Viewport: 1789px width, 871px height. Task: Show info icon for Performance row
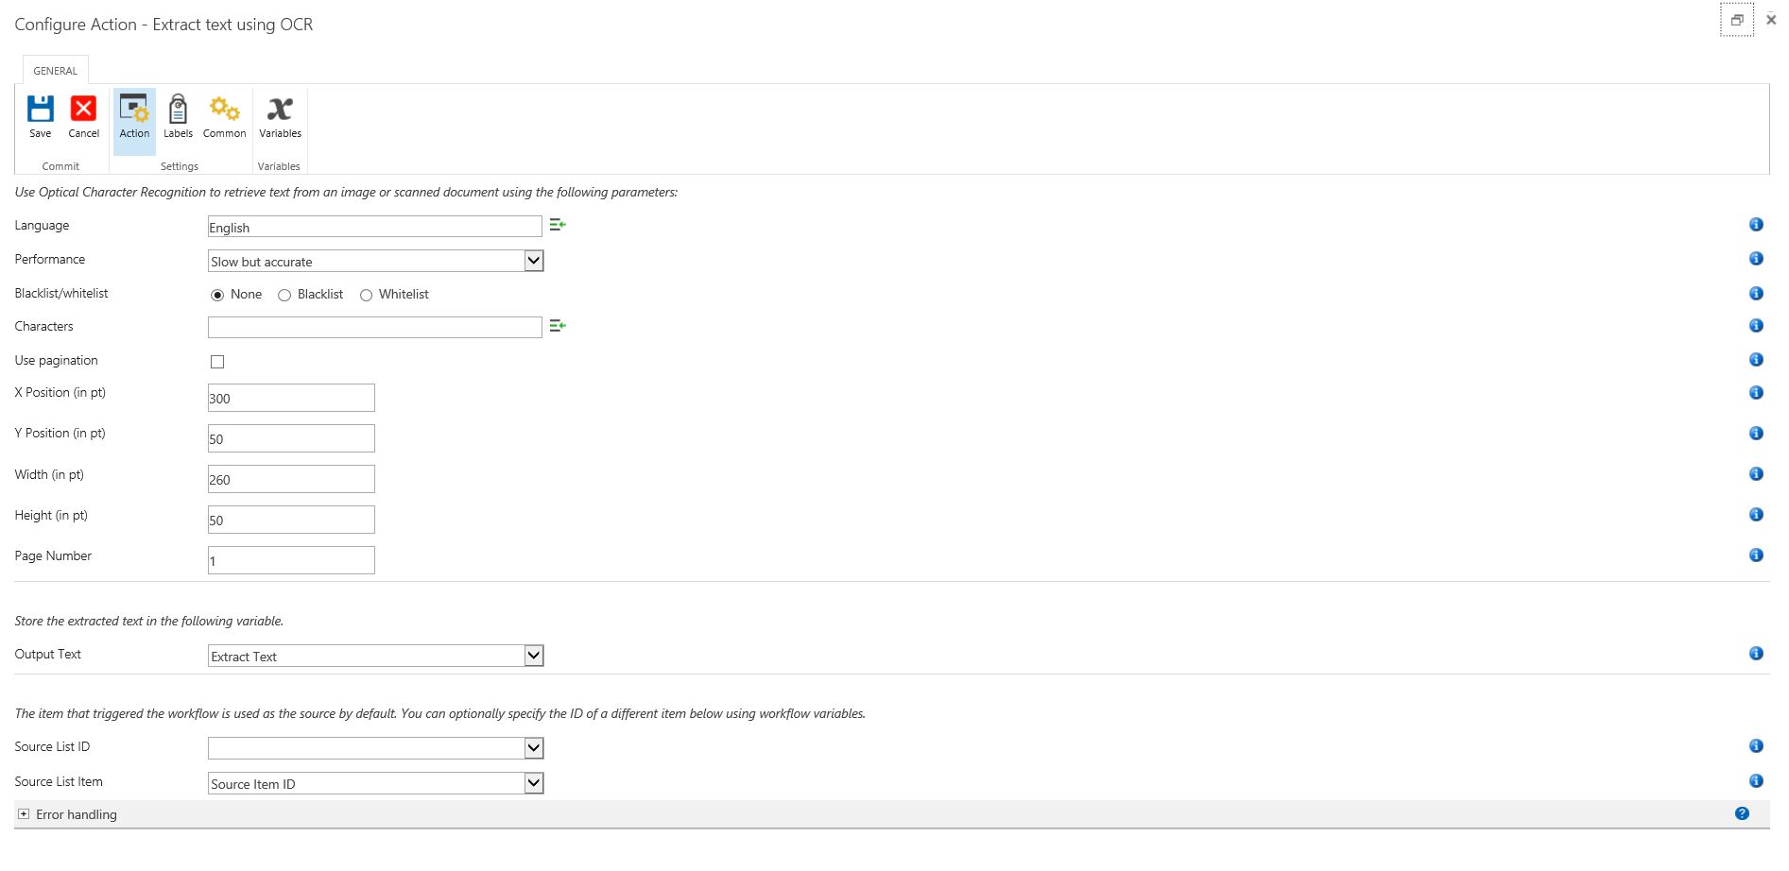(1756, 259)
